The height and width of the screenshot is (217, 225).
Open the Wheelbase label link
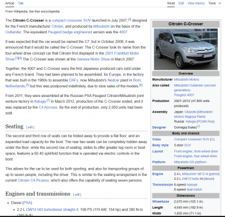click(x=161, y=202)
